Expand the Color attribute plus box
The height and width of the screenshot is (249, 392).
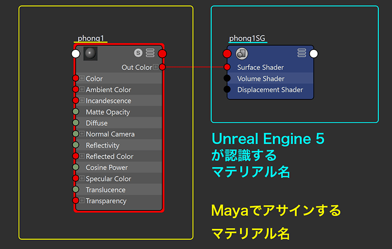pyautogui.click(x=82, y=78)
